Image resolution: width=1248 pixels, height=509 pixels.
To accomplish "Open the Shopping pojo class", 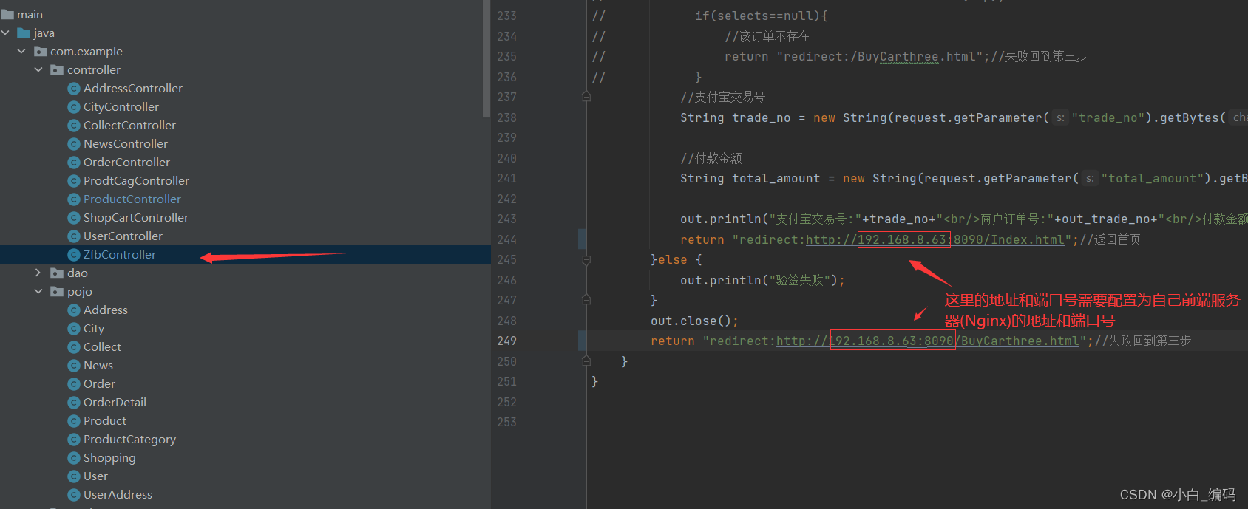I will coord(109,458).
